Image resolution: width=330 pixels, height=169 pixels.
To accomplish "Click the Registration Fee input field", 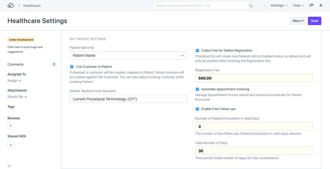I will 254,78.
